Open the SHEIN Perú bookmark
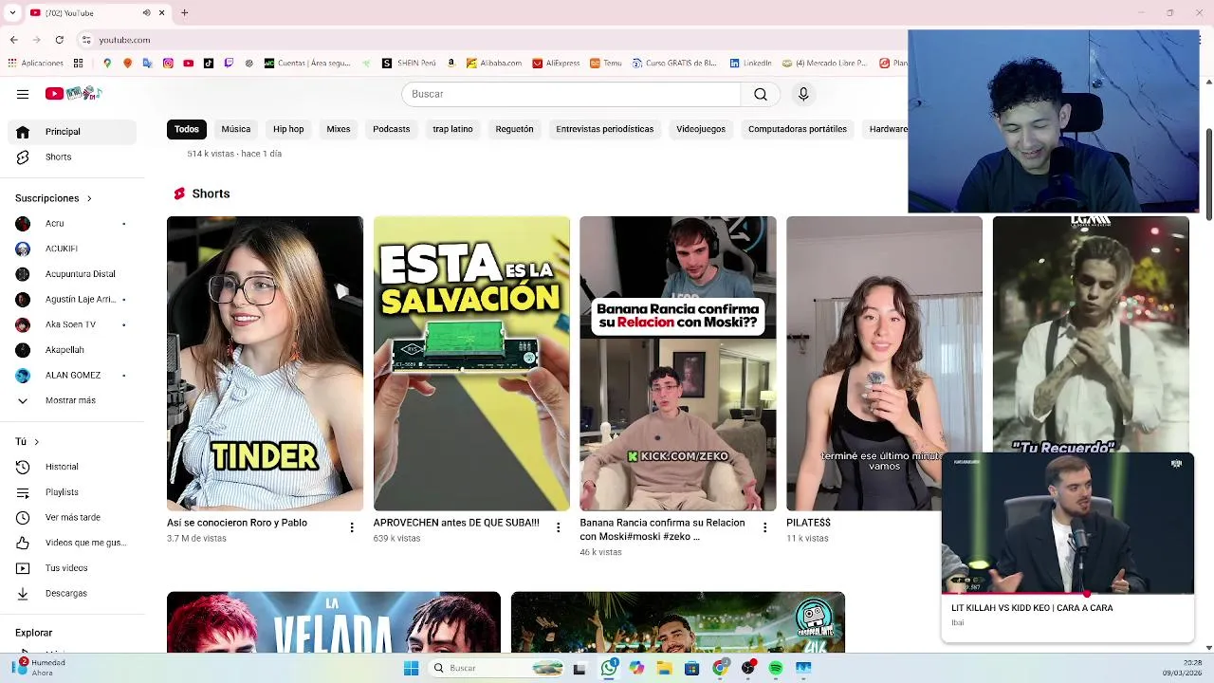1214x683 pixels. 409,64
